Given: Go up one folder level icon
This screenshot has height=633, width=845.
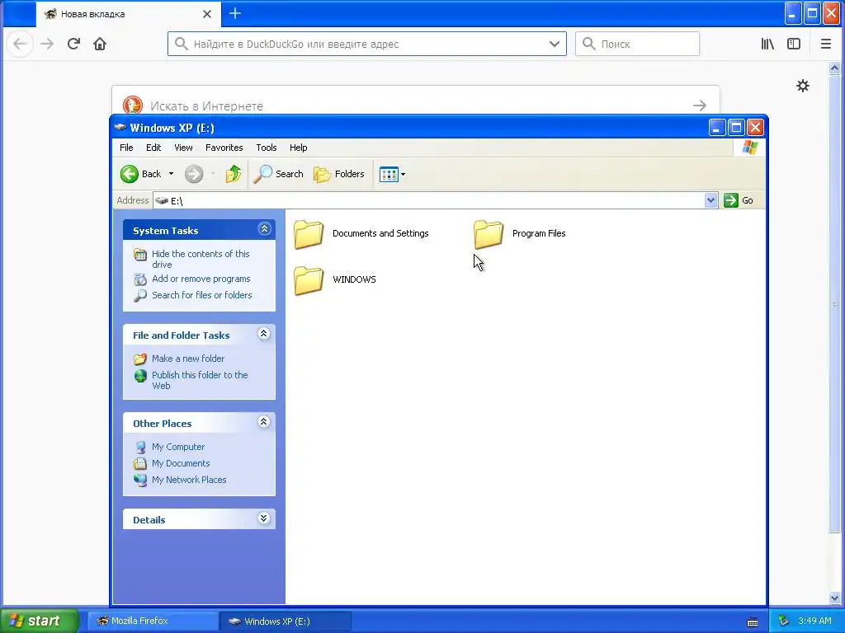Looking at the screenshot, I should click(x=234, y=174).
